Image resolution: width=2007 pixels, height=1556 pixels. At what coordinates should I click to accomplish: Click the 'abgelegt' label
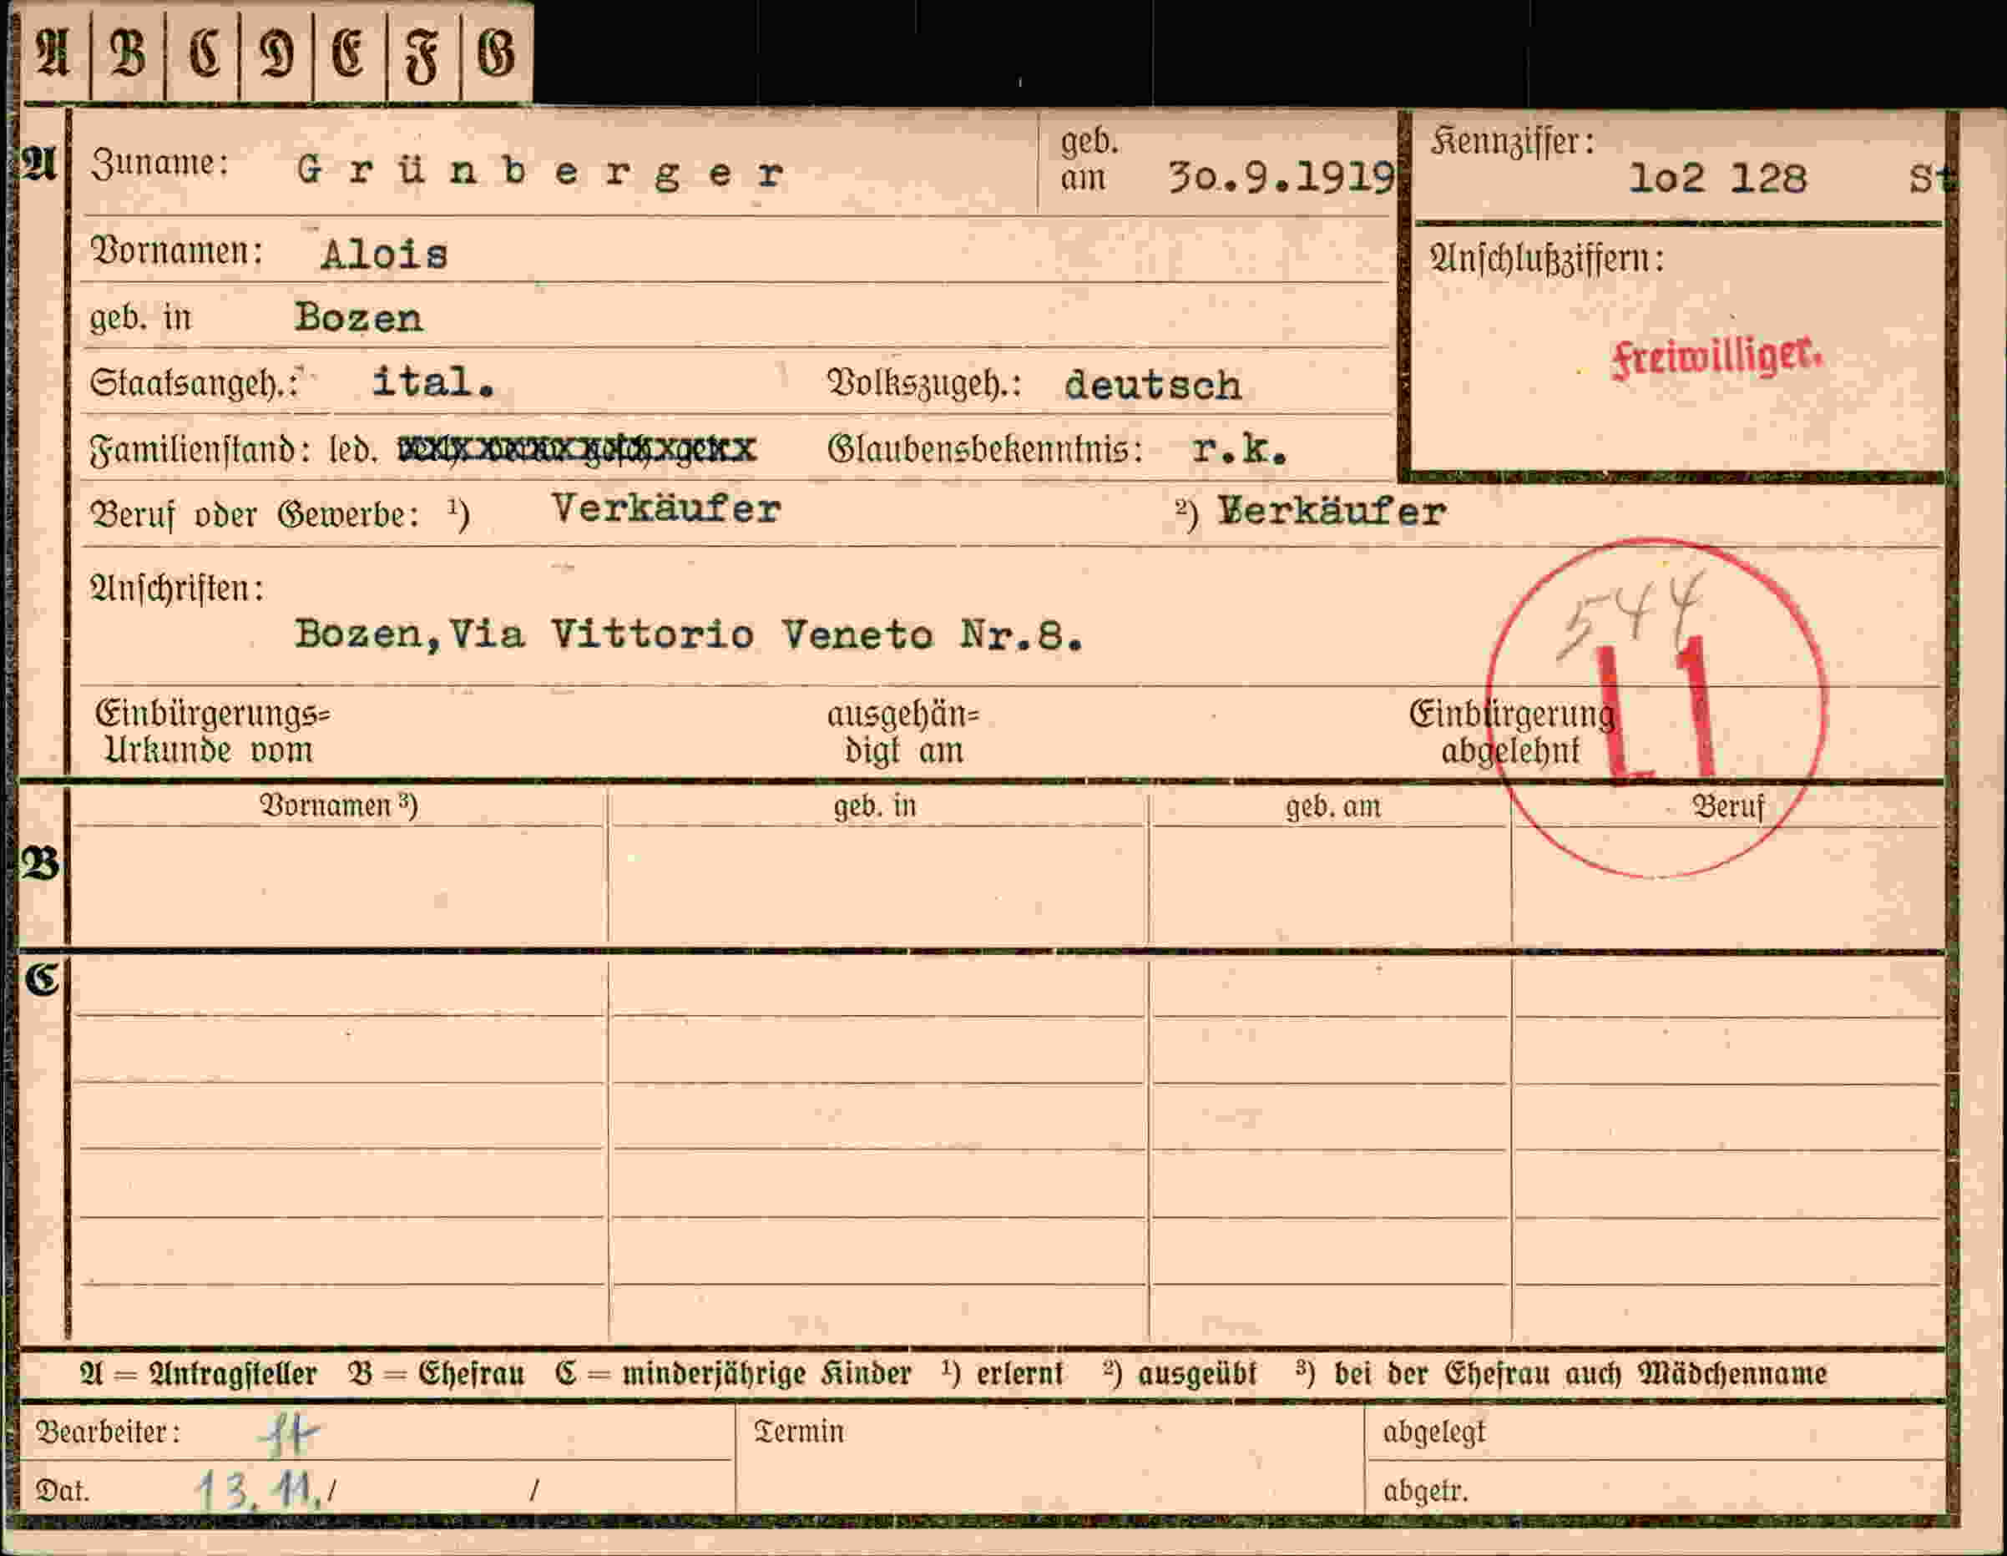pos(1433,1432)
